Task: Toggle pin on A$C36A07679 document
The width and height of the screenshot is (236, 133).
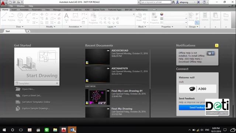Action: [x=108, y=68]
